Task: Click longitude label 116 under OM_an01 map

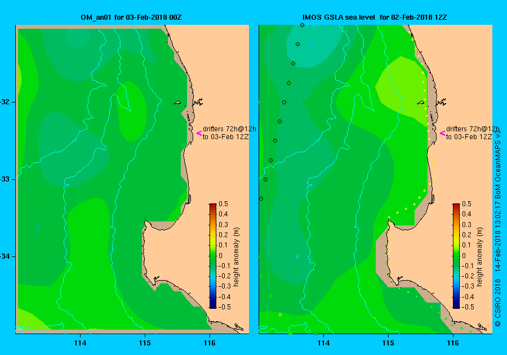Action: (210, 343)
